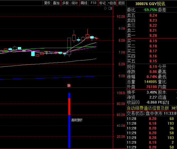Click the 5.00 price axis label
This screenshot has height=149, width=177.
122,76
